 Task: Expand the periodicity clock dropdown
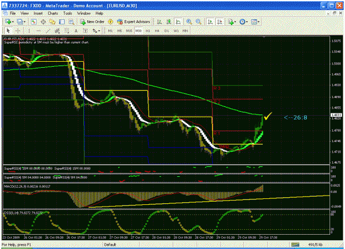[247, 22]
